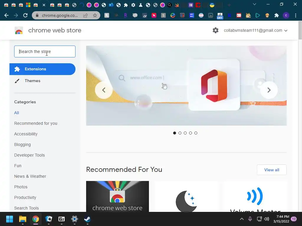This screenshot has height=226, width=302.
Task: Open the moon and stars extension card
Action: click(186, 196)
